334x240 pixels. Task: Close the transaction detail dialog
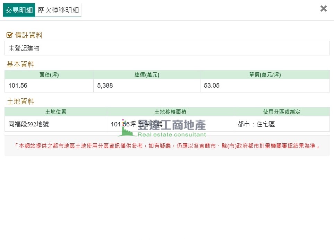pos(323,9)
